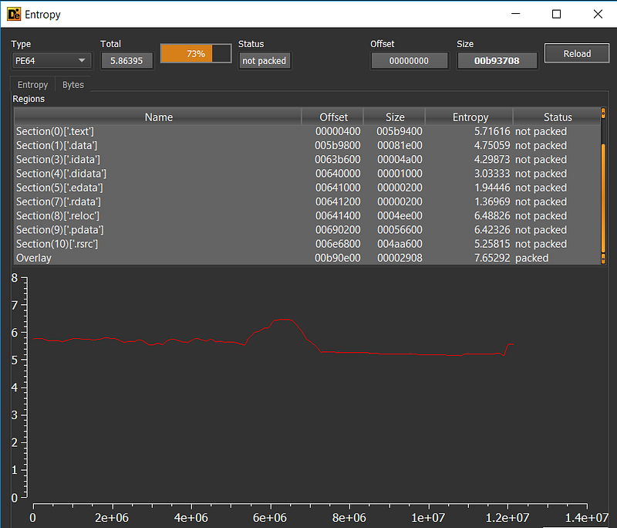Select the Section(10)['.rsrc'] row
Viewport: 617px width, 528px height.
tap(307, 244)
